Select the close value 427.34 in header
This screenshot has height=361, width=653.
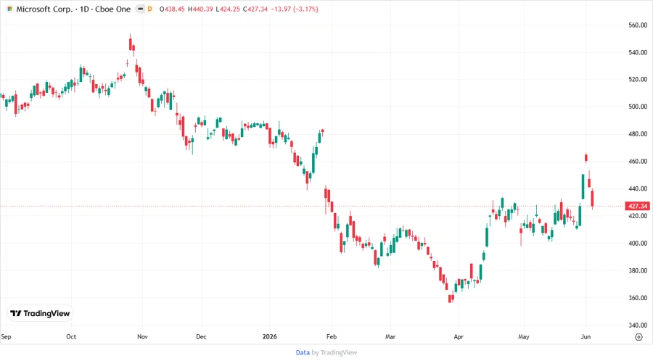pyautogui.click(x=258, y=9)
